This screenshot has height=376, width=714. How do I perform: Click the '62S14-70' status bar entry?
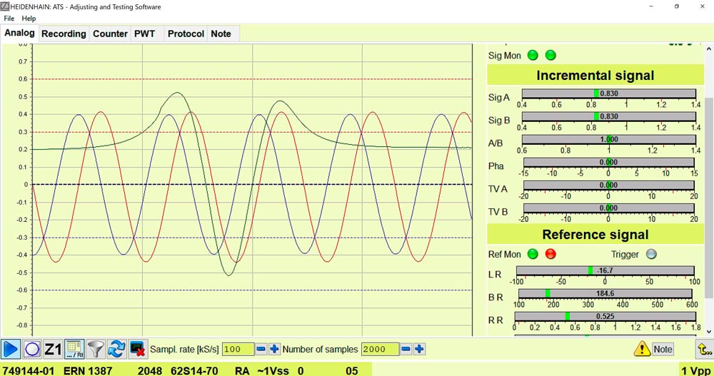click(x=194, y=370)
